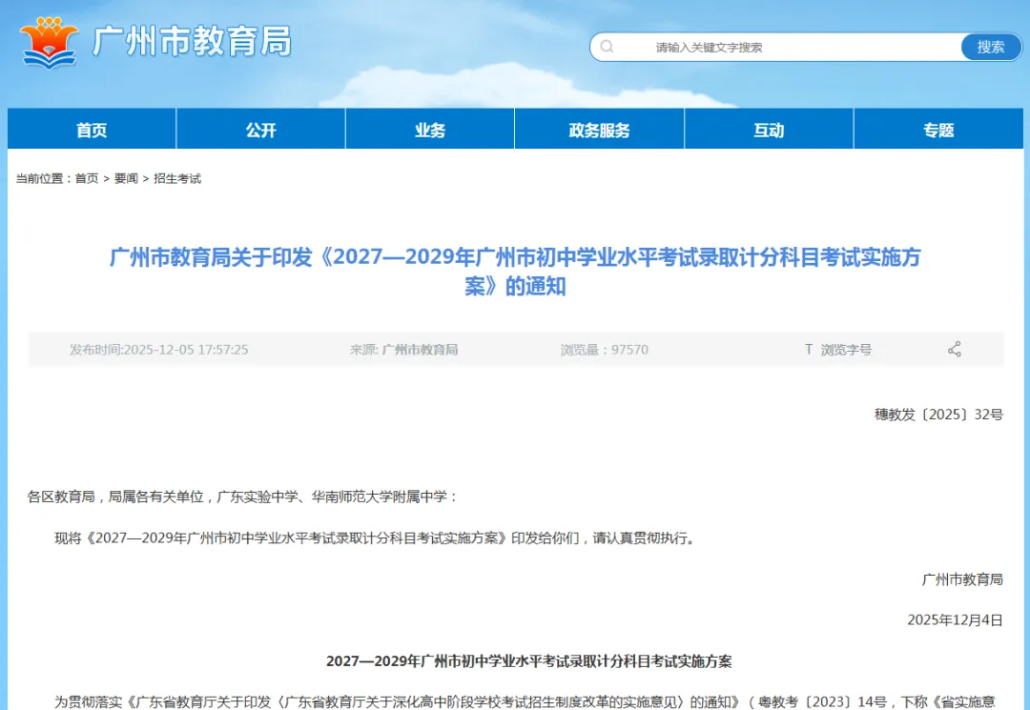Open the 专题 navigation menu
This screenshot has width=1030, height=710.
click(x=937, y=129)
